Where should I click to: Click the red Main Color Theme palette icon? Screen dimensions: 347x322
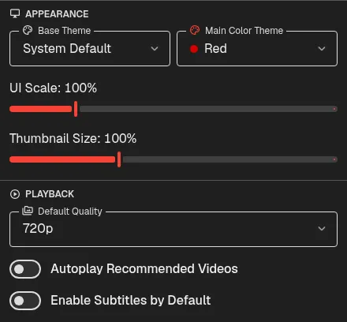195,30
